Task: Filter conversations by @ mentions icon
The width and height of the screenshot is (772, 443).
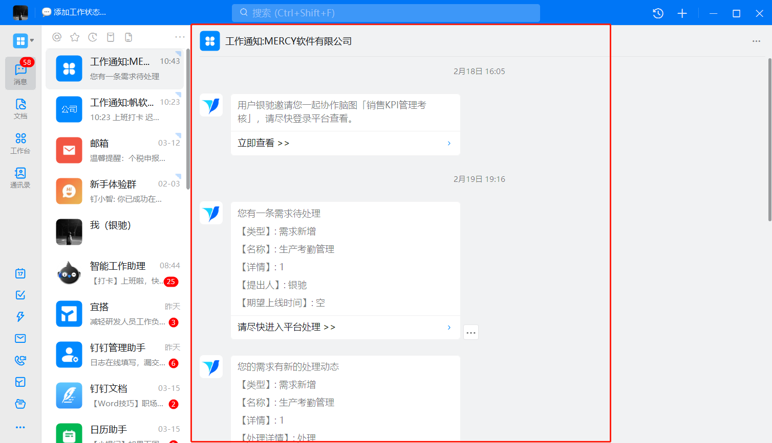Action: (x=57, y=37)
